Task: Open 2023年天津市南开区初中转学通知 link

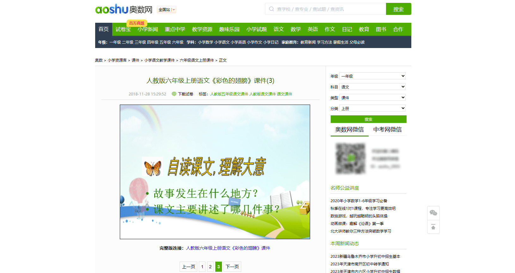Action: click(x=360, y=264)
